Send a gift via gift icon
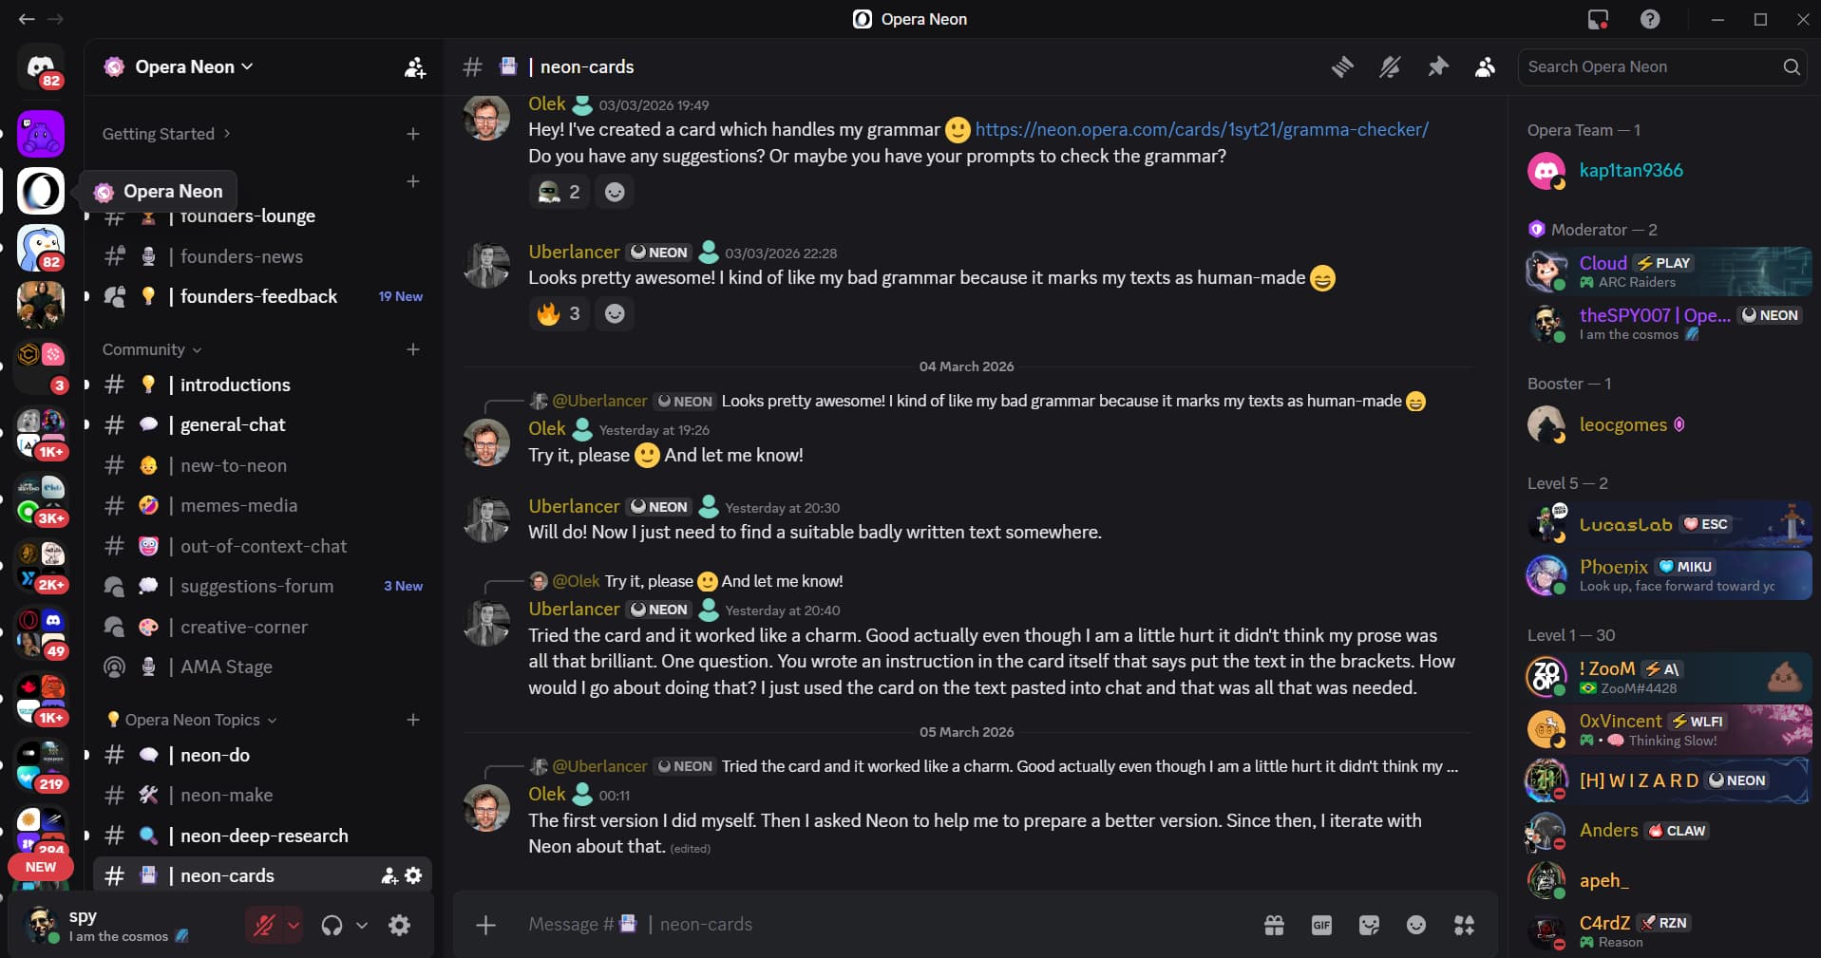Screen dimensions: 1821x958 (x=1274, y=925)
